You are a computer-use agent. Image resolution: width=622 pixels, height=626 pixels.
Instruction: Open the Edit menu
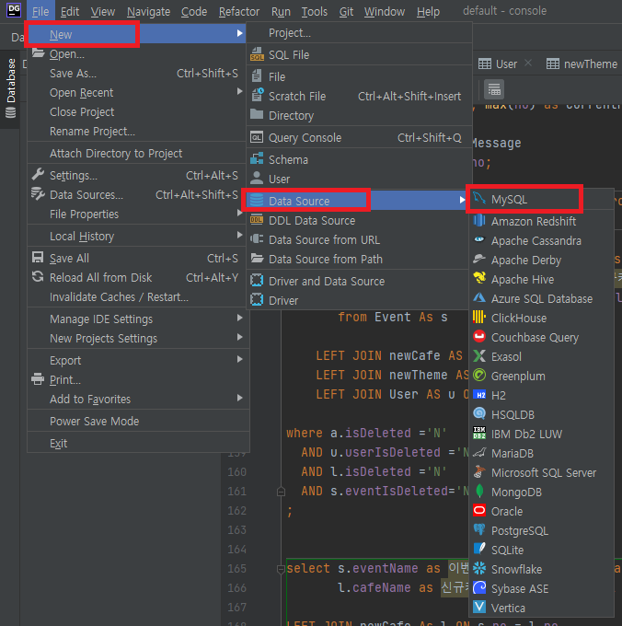tap(70, 12)
